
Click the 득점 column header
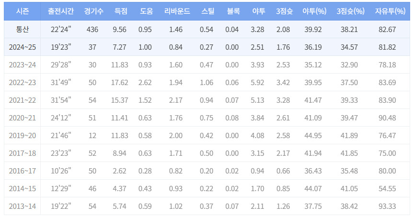(x=120, y=11)
